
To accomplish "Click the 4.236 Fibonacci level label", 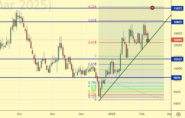I will coord(92,7).
